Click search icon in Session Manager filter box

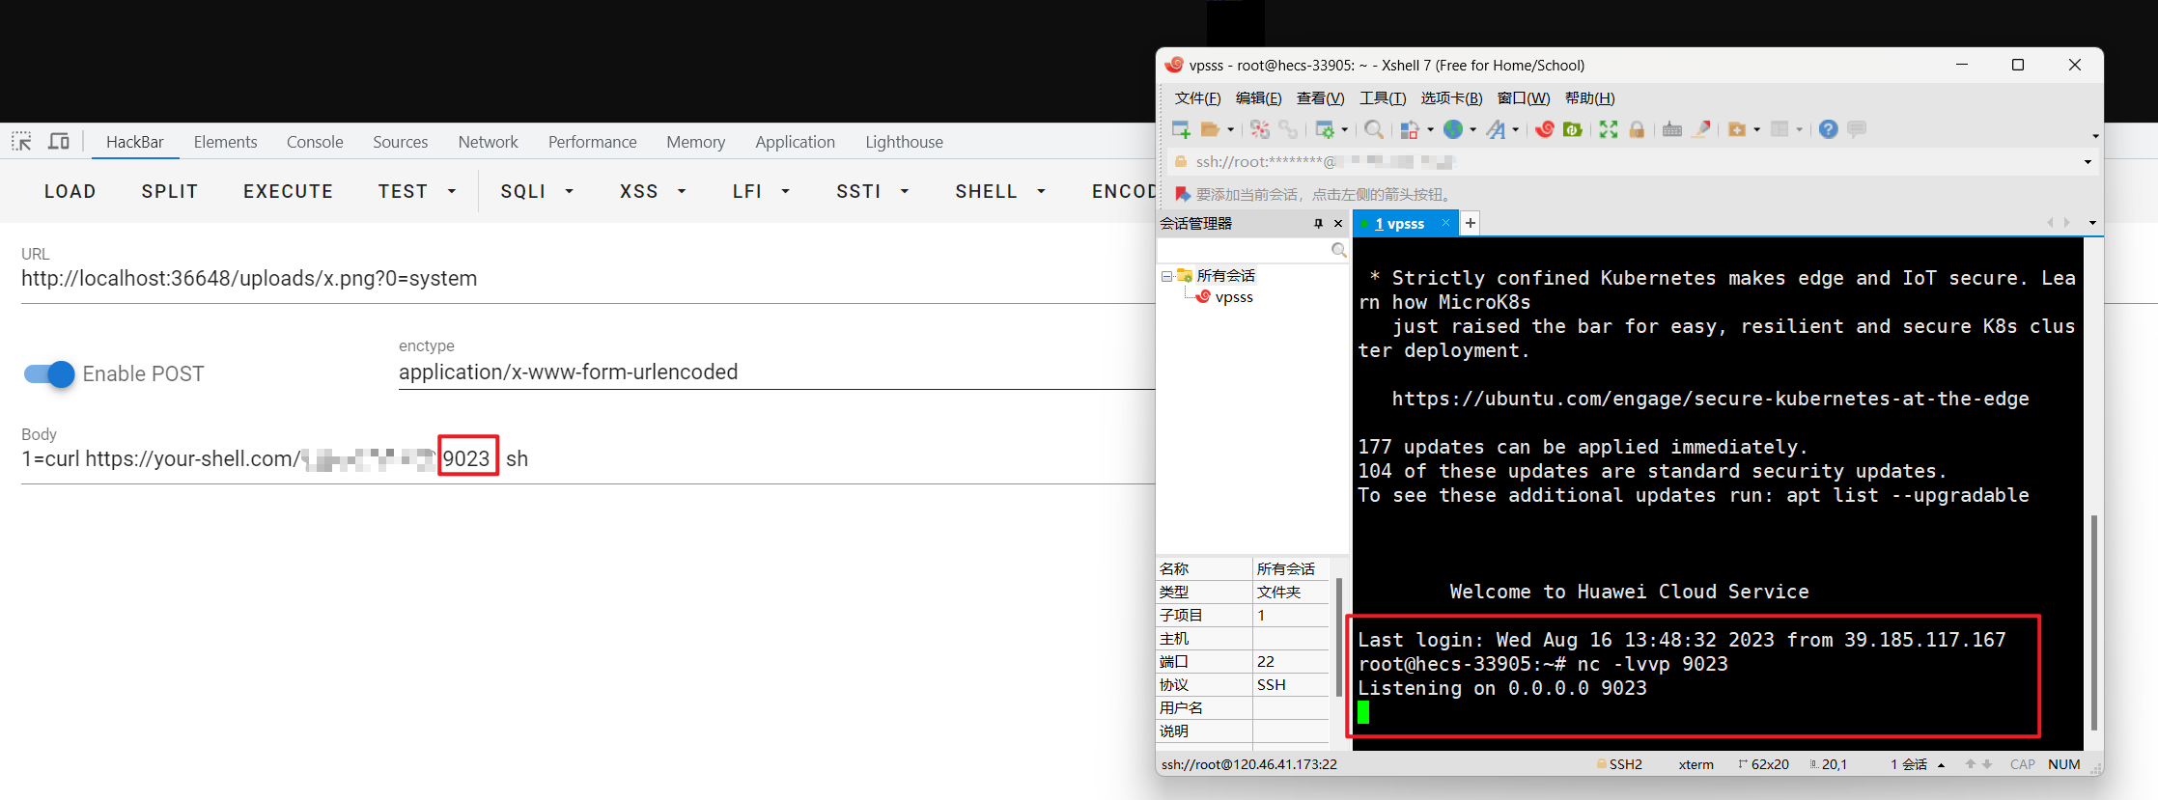click(1338, 251)
